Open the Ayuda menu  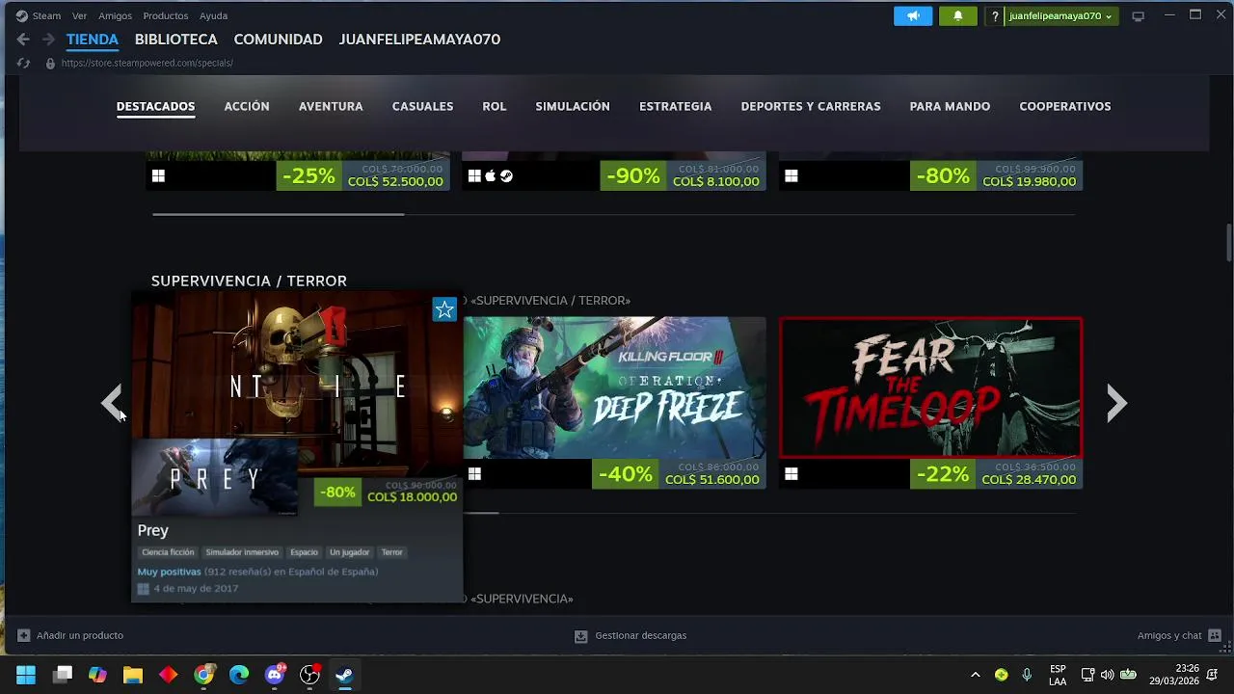213,15
